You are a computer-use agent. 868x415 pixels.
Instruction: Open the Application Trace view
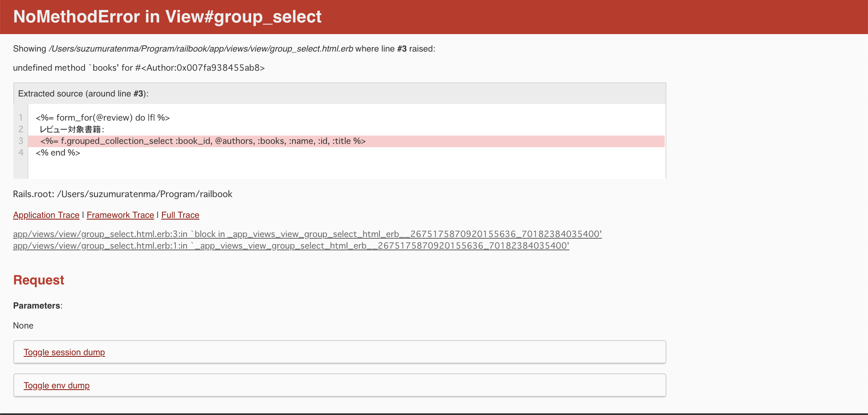(46, 215)
